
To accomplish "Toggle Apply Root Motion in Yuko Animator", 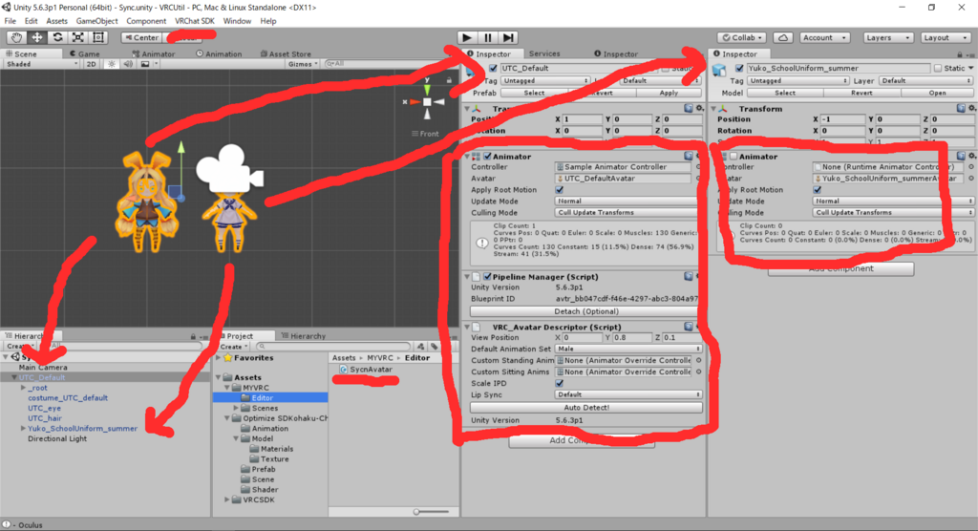I will click(x=818, y=190).
